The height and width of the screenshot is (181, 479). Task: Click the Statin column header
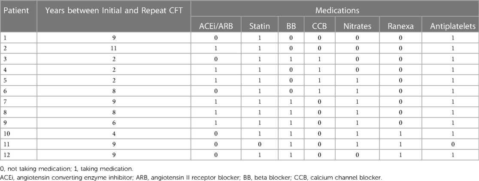pos(259,26)
